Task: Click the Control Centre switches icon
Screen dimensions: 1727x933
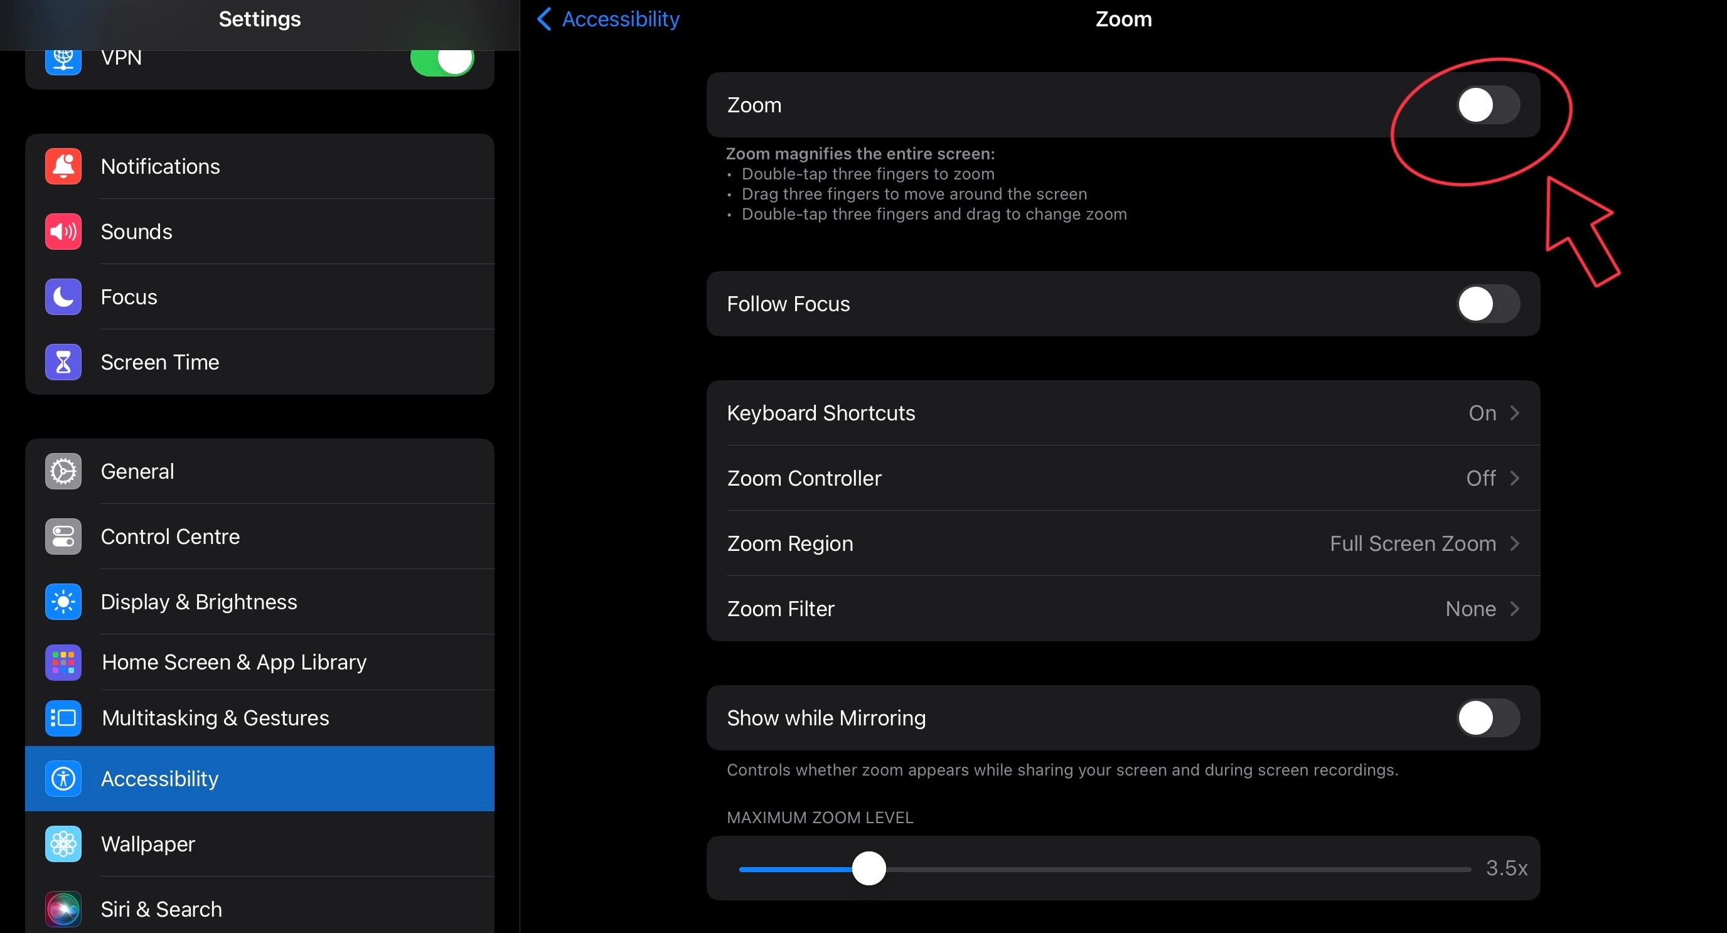Action: pyautogui.click(x=63, y=536)
